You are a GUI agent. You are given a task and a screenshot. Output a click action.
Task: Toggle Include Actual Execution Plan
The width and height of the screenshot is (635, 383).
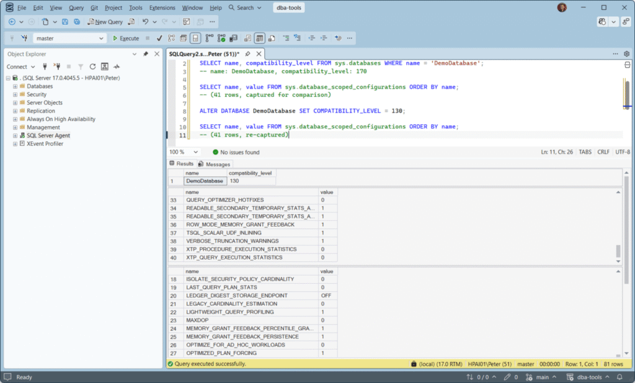[209, 38]
